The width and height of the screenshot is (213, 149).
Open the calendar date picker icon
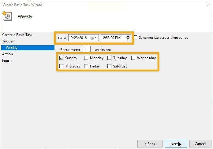click(94, 38)
